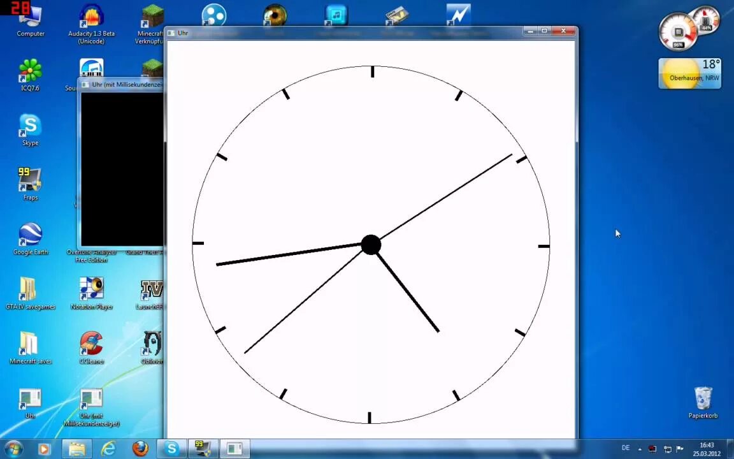Open Windows Media Player from taskbar

pos(43,449)
